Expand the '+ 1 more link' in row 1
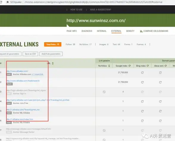 pos(37,74)
